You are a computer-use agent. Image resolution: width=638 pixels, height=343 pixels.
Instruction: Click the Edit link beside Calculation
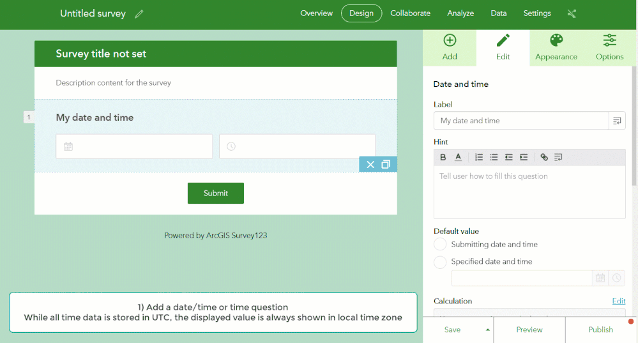[618, 301]
